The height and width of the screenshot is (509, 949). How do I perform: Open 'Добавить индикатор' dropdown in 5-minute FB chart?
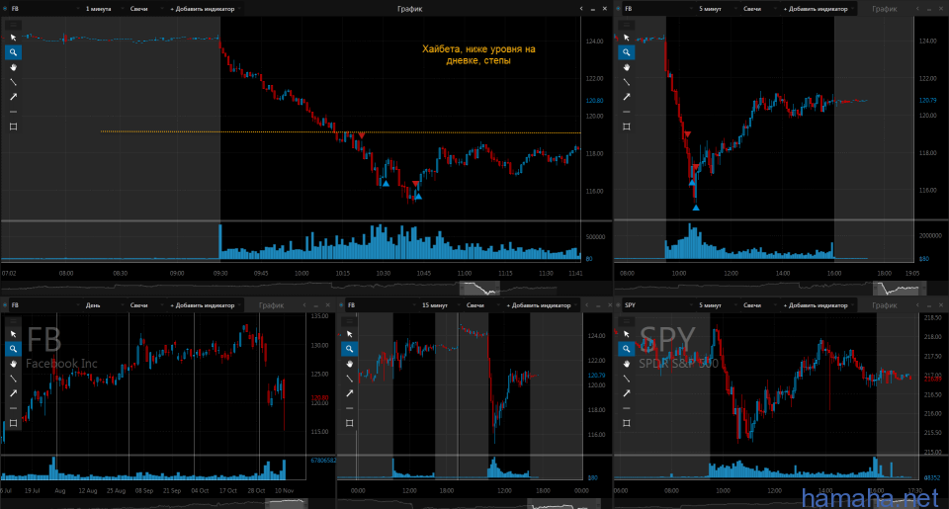point(819,9)
